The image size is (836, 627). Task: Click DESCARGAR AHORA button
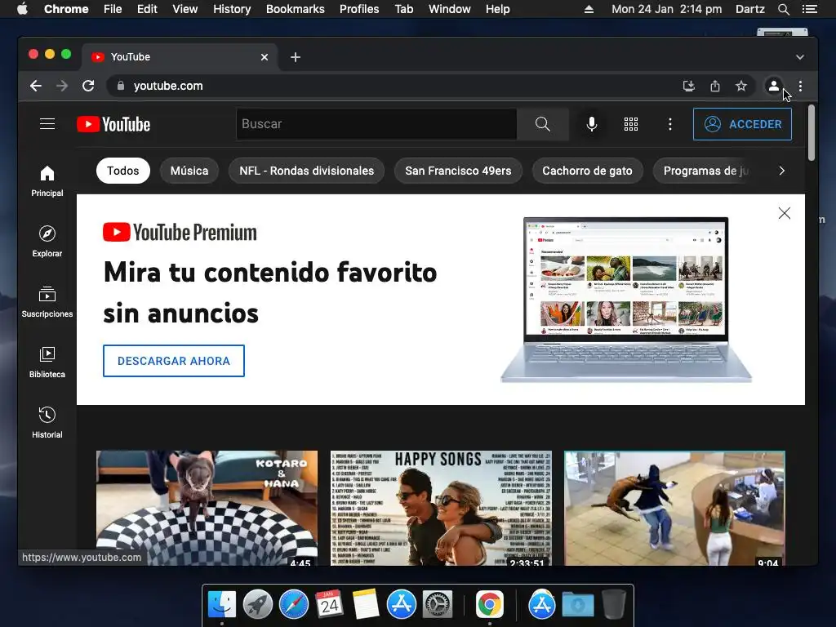click(x=174, y=361)
